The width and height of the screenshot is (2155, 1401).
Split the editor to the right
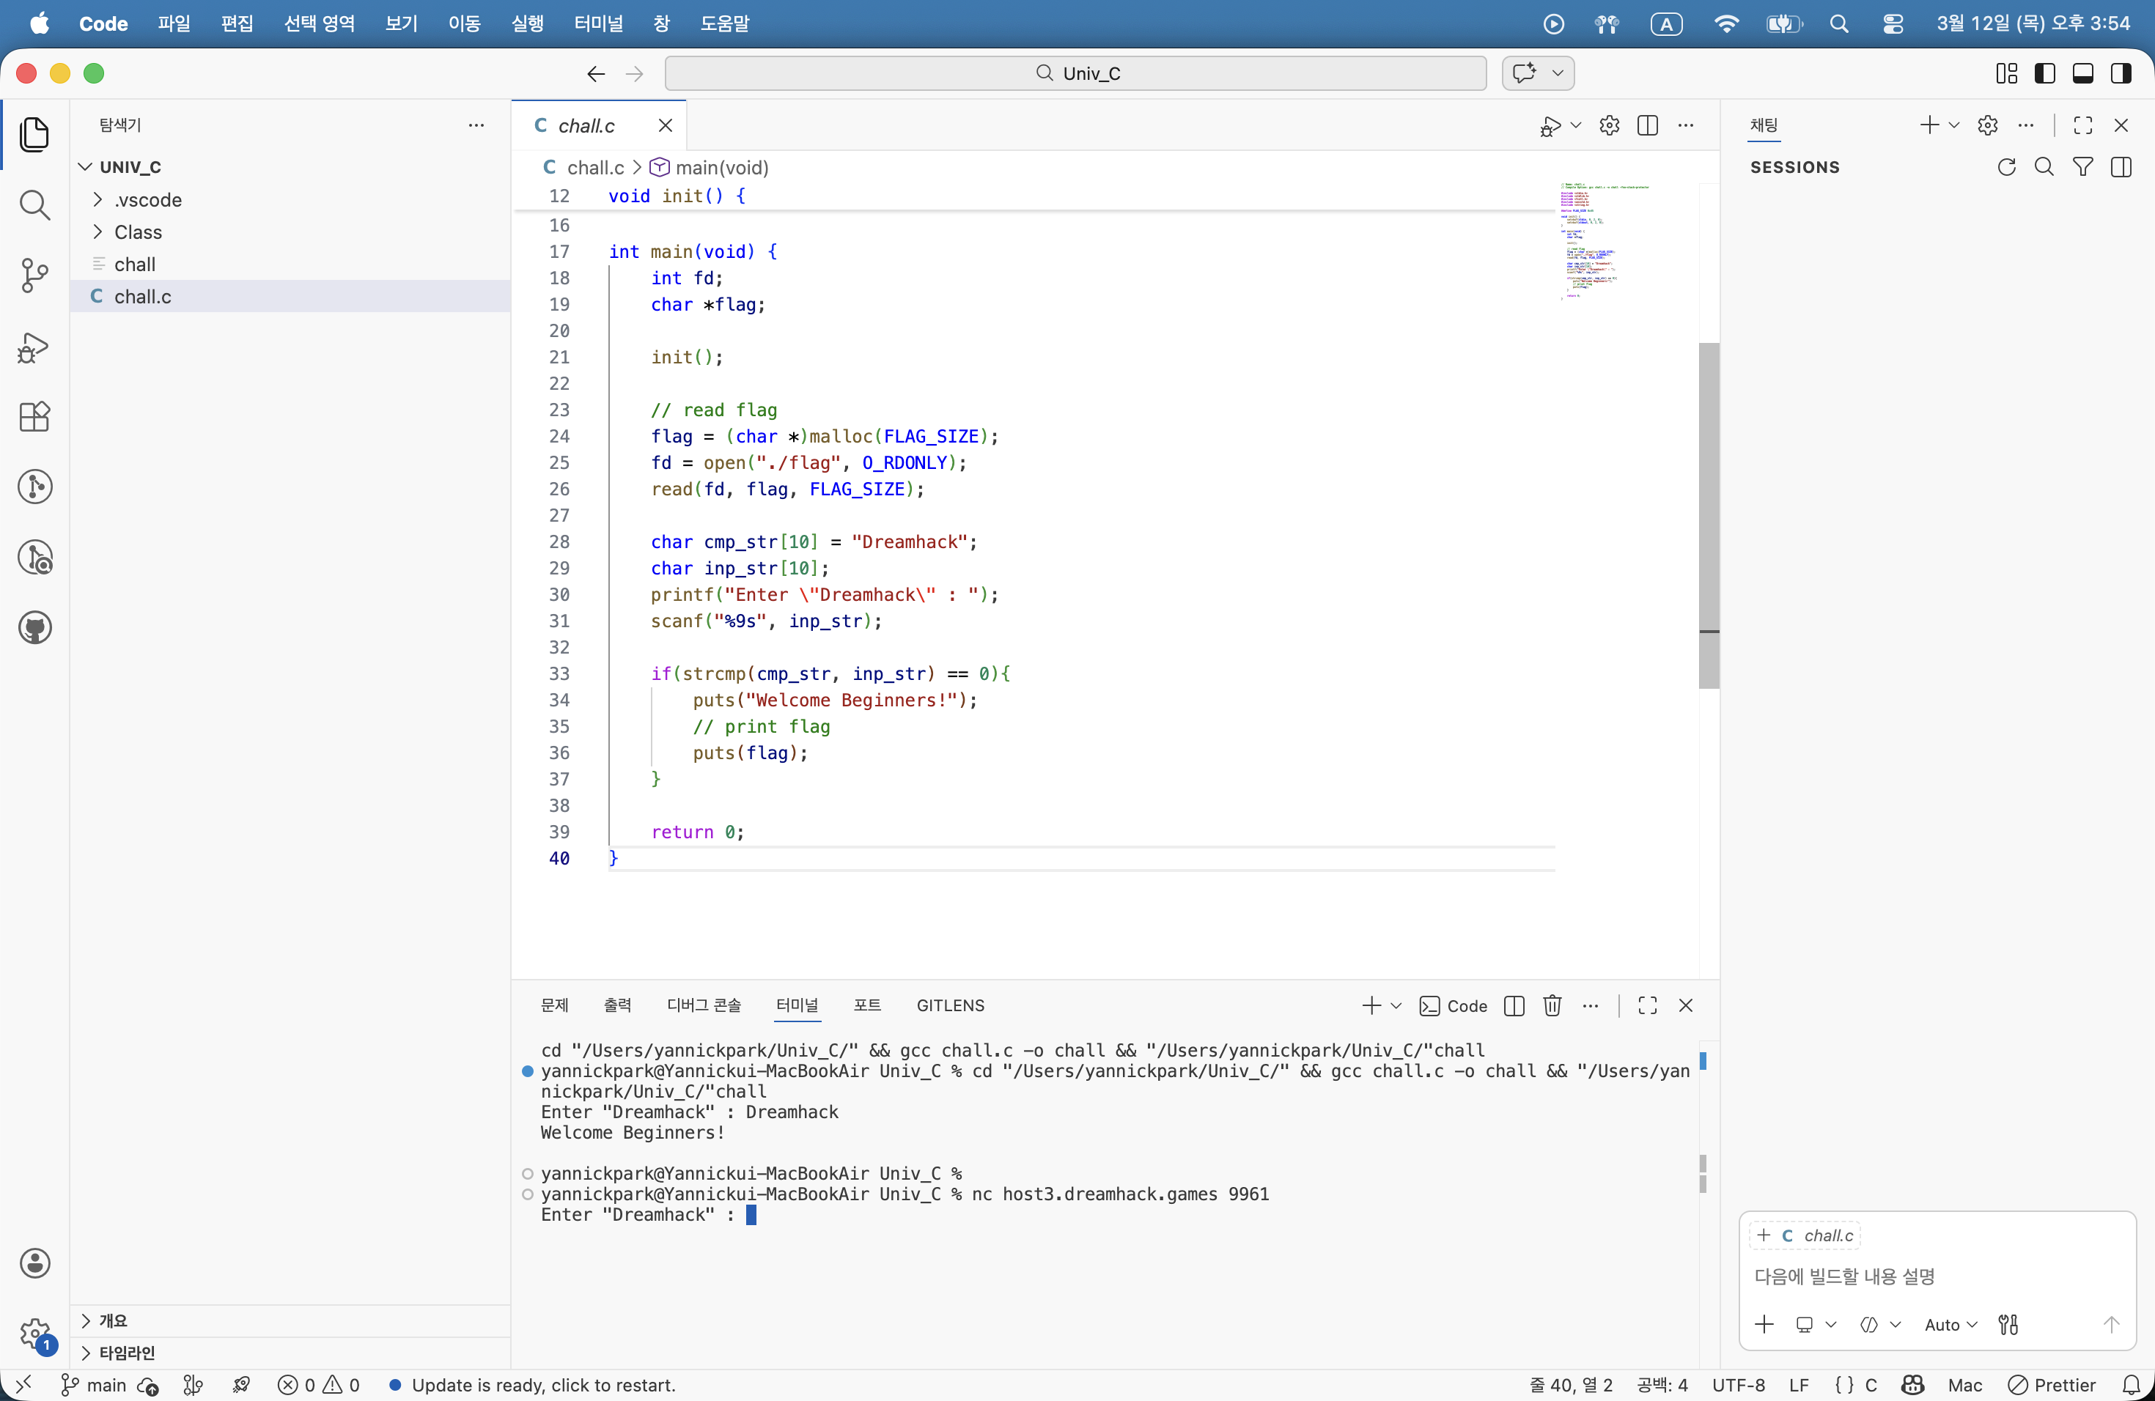point(1647,126)
